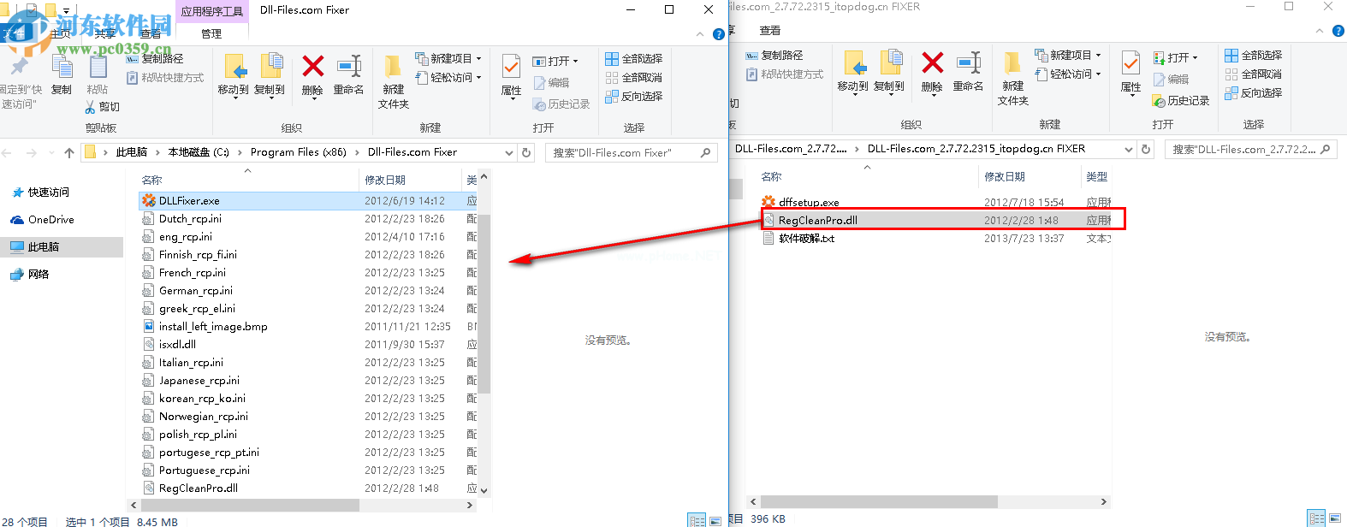Image resolution: width=1347 pixels, height=527 pixels.
Task: Click Program Files (x86) breadcrumb
Action: tap(299, 152)
